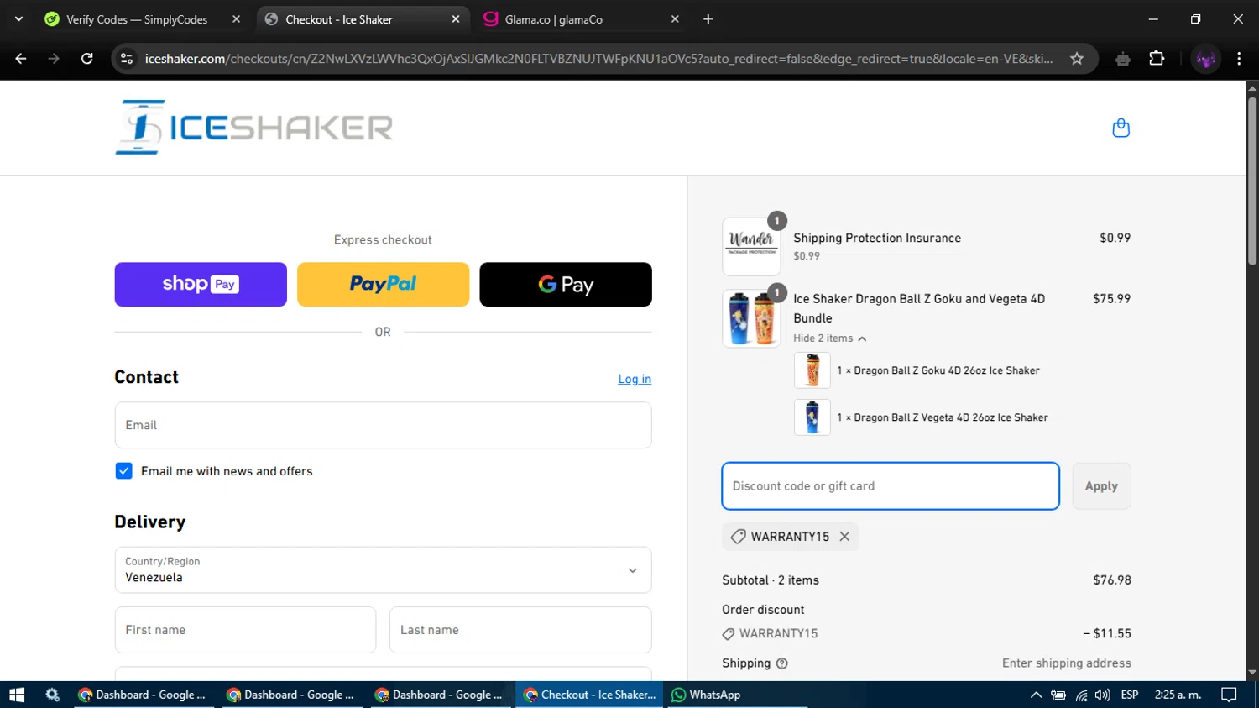Click the WARRANTY15 order discount text

778,634
